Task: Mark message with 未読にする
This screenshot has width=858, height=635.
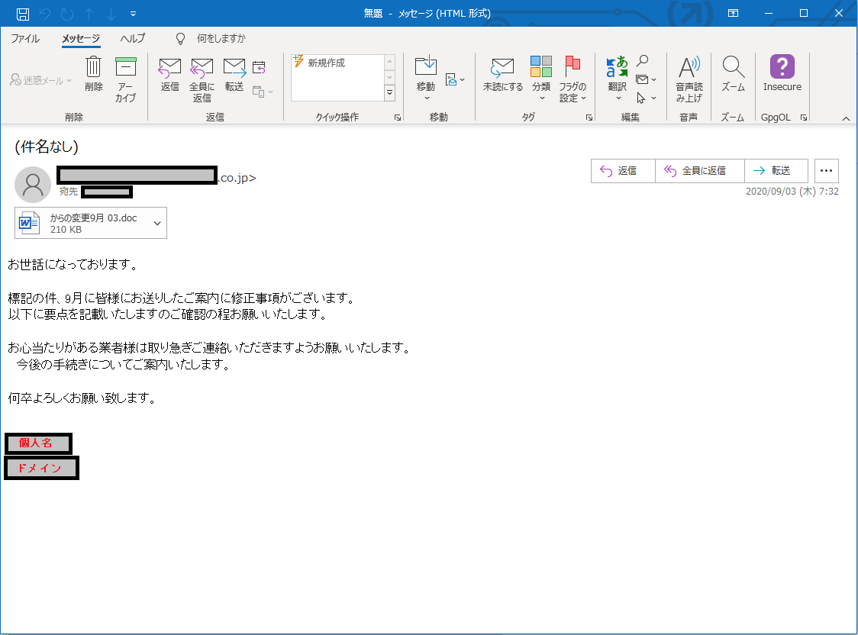Action: point(502,74)
